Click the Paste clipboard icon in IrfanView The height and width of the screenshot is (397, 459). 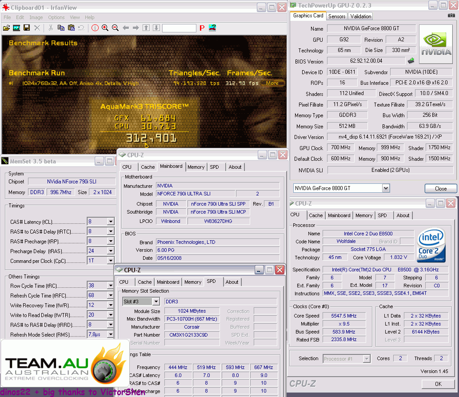pyautogui.click(x=71, y=28)
